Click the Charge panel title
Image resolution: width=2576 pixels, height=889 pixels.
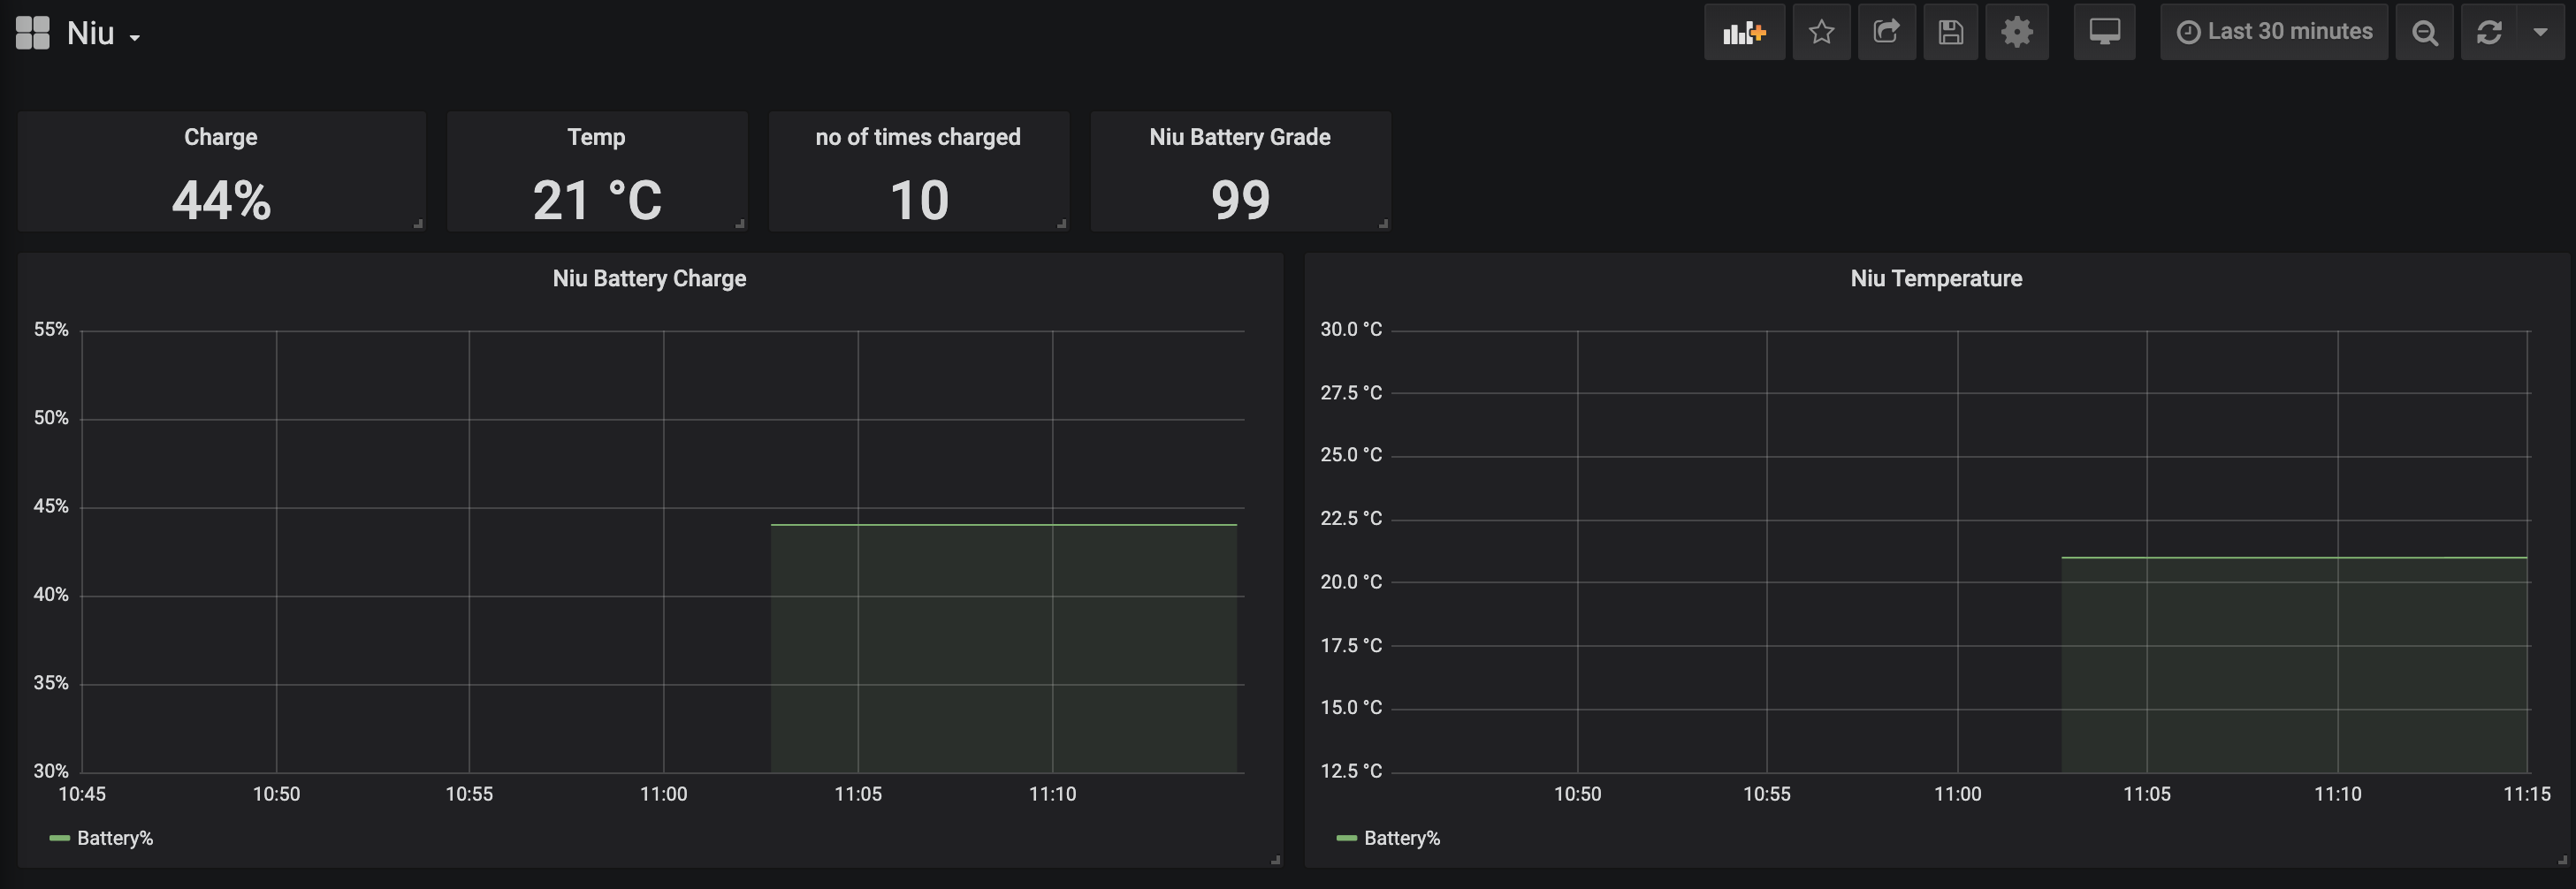tap(220, 137)
